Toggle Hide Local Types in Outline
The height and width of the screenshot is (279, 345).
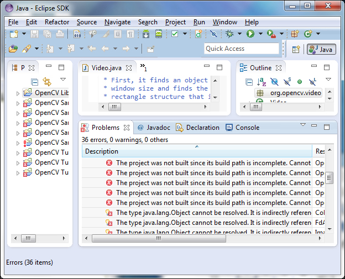(312, 82)
